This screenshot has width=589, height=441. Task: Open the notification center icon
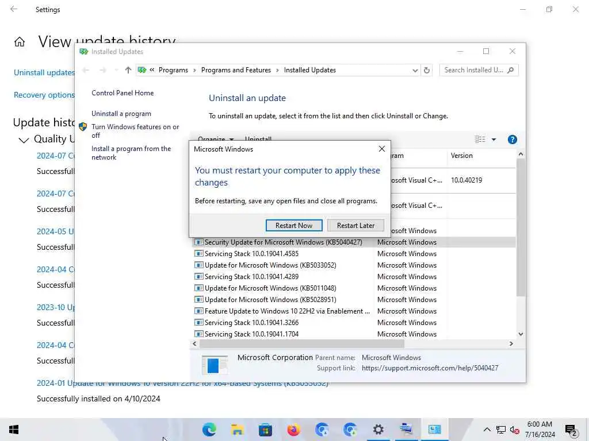pyautogui.click(x=571, y=430)
